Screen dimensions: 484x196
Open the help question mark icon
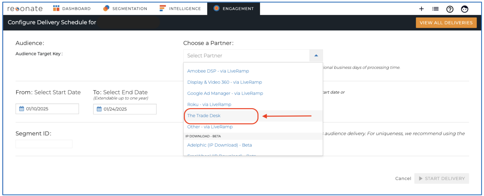(450, 9)
